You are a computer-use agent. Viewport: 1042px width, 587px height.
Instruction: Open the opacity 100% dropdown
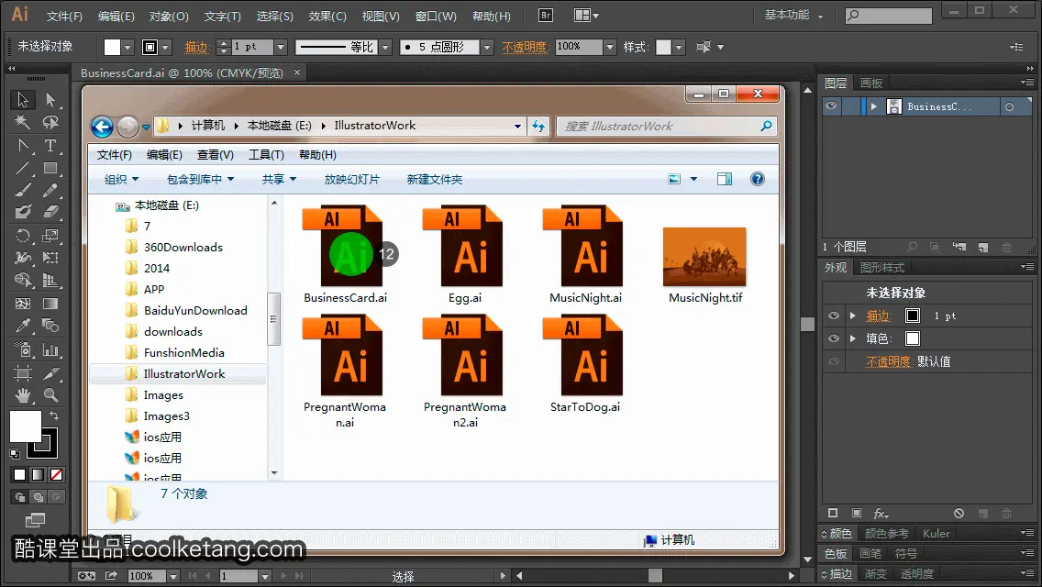[610, 47]
